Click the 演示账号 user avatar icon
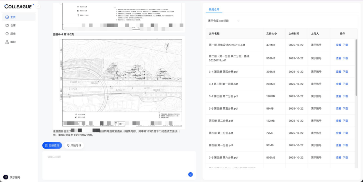 6,177
